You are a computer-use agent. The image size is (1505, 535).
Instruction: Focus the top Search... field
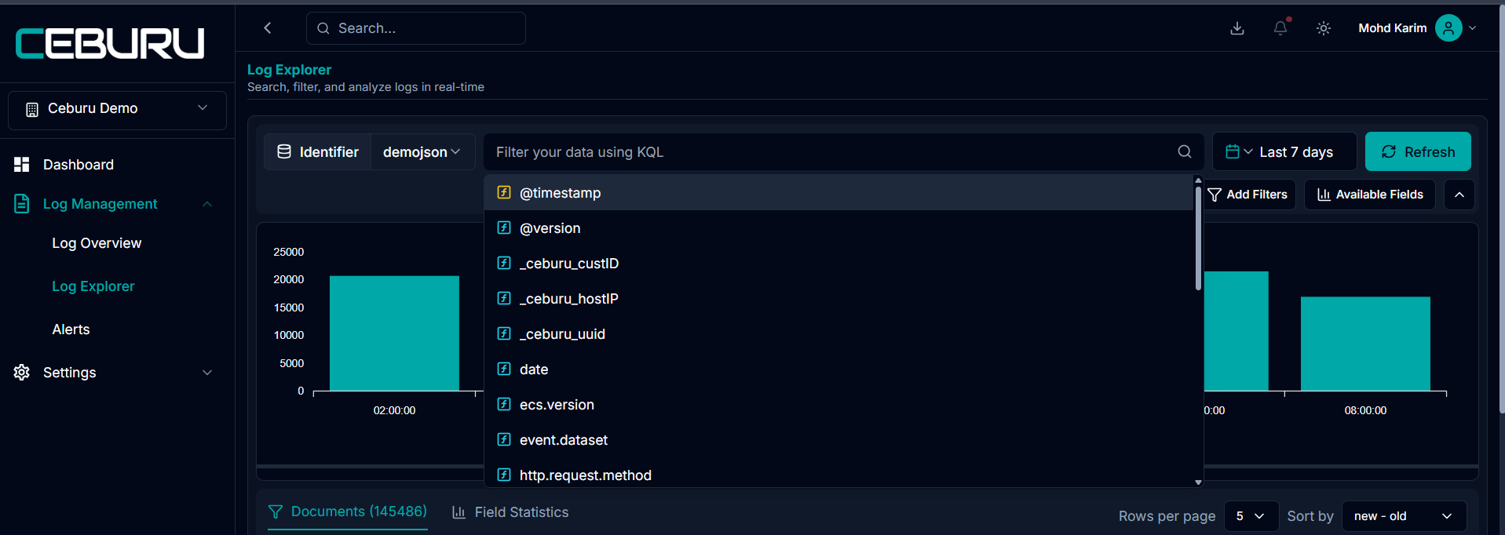point(416,28)
